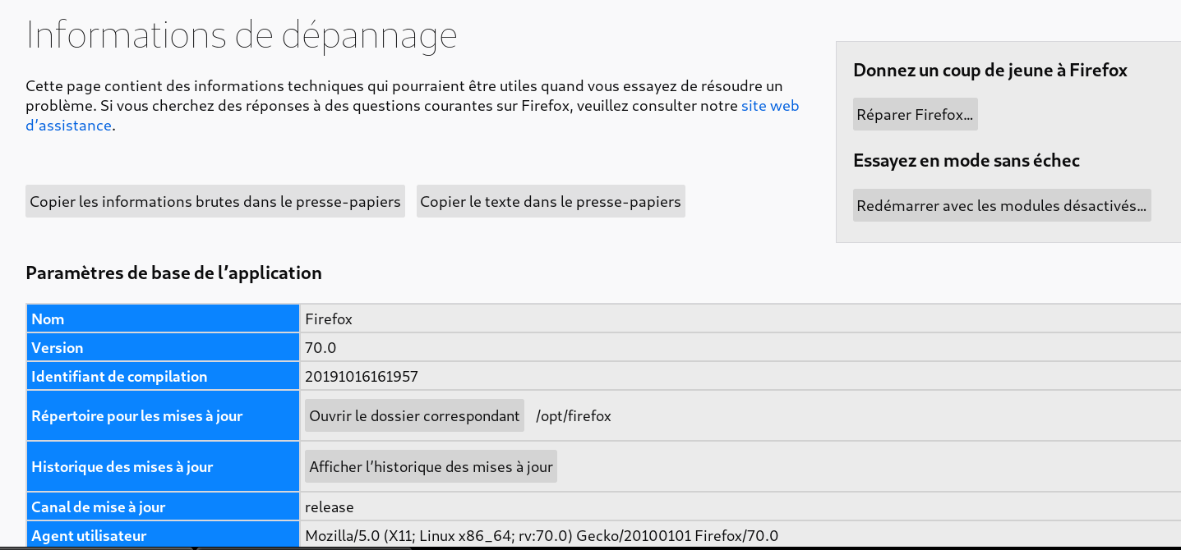The image size is (1181, 550).
Task: Select the release channel value
Action: pyautogui.click(x=330, y=507)
